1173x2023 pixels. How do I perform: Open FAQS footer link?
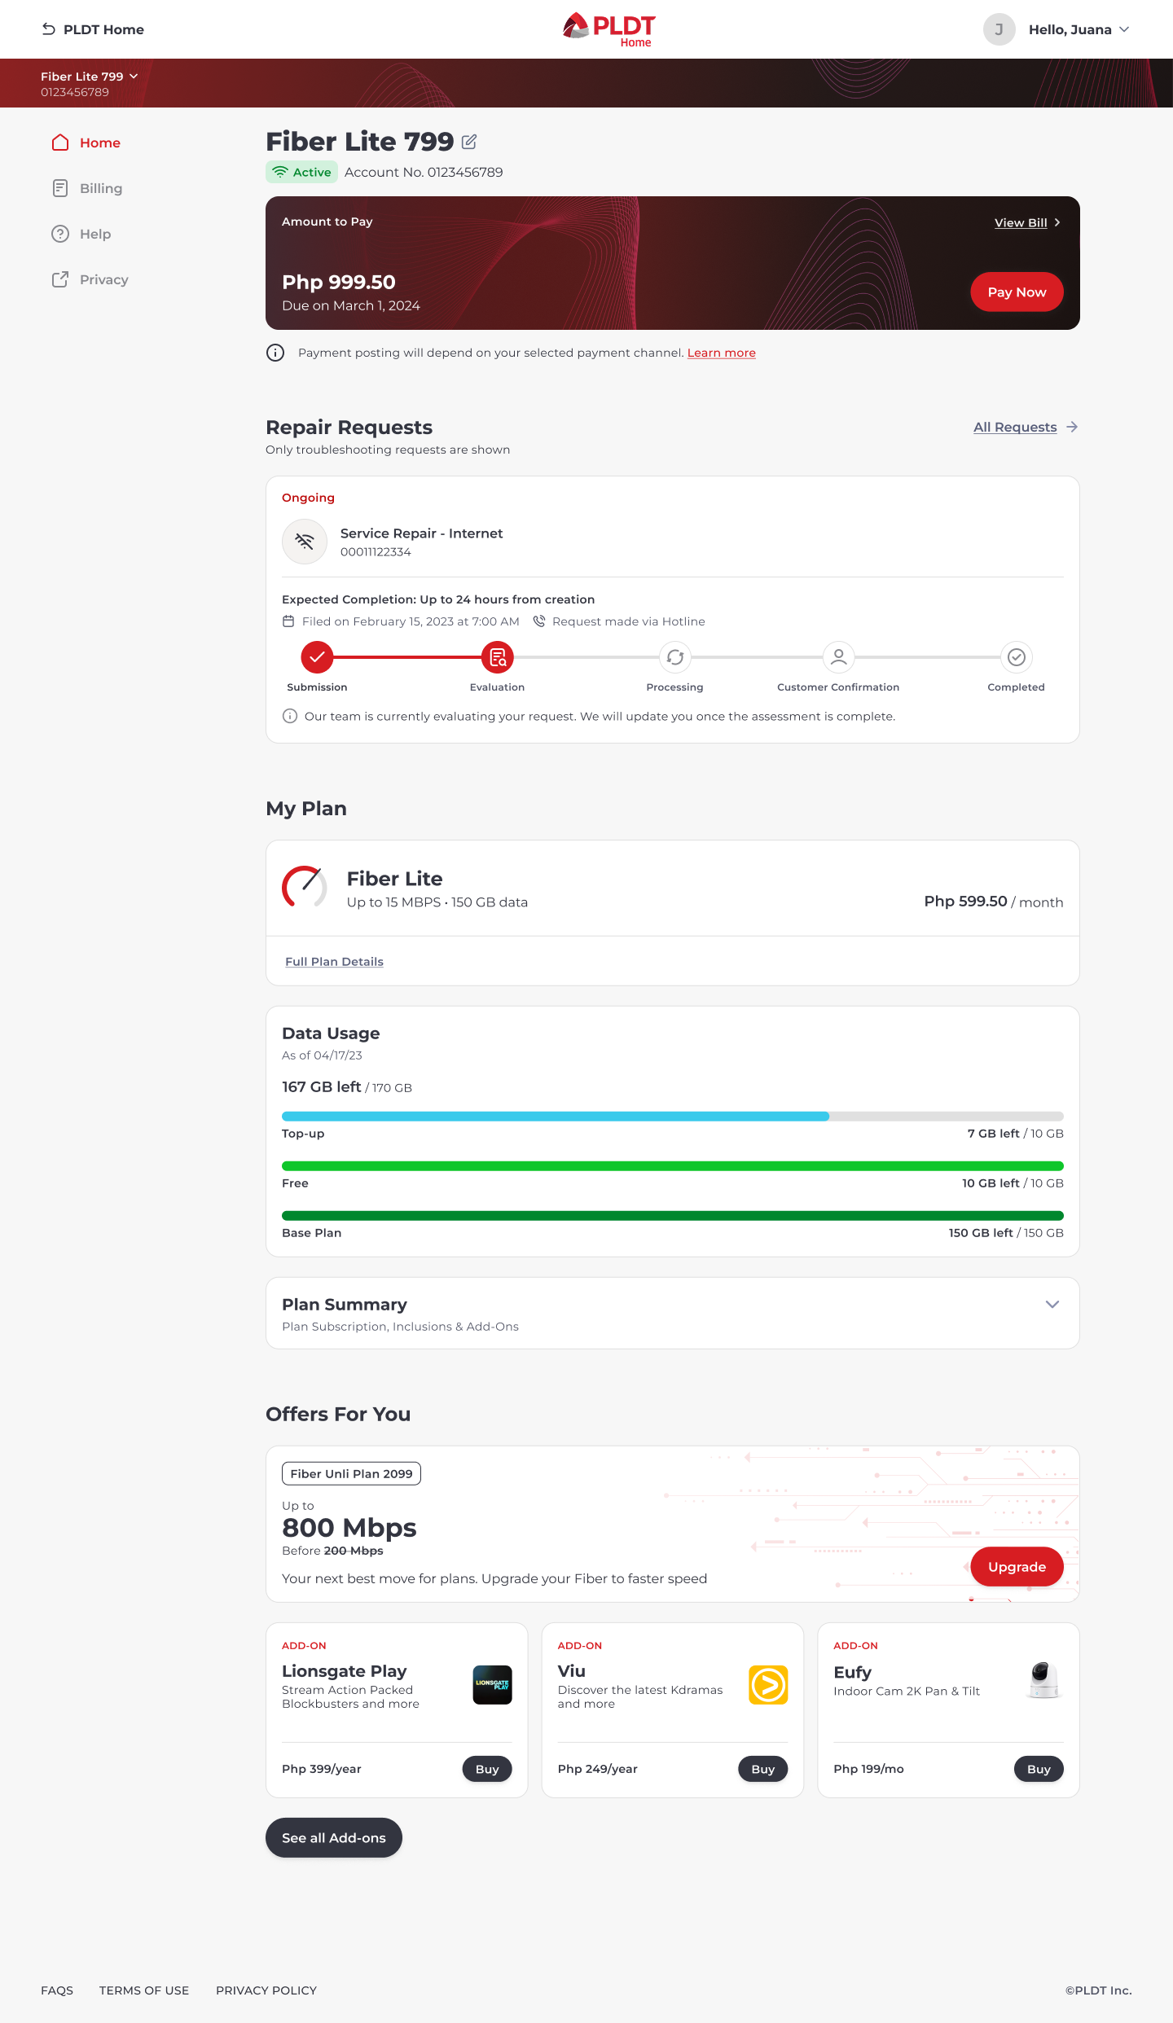57,1990
